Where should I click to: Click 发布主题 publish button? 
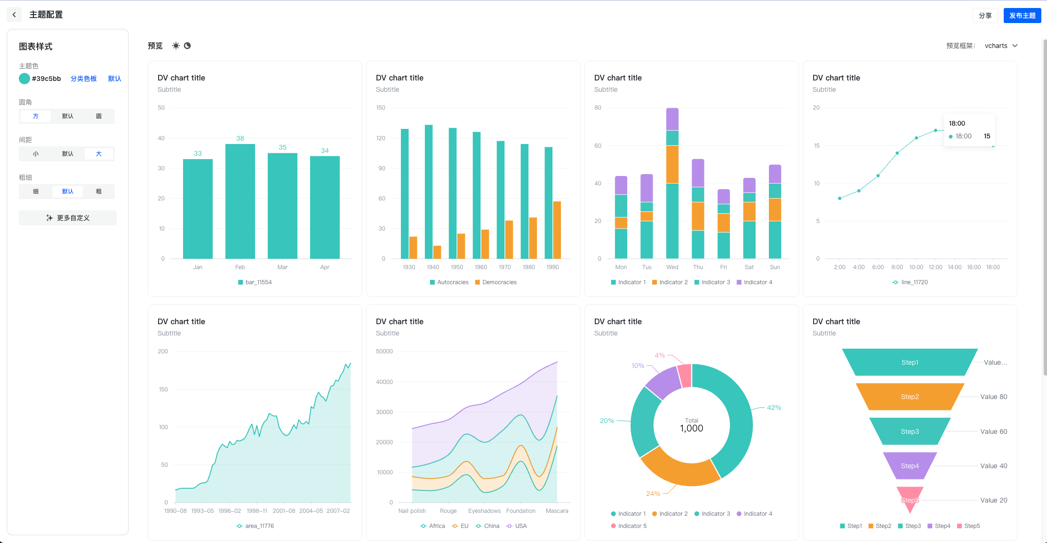coord(1022,16)
